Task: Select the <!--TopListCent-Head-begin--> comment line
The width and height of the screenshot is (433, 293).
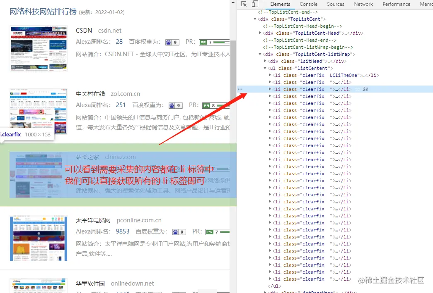Action: [x=302, y=26]
